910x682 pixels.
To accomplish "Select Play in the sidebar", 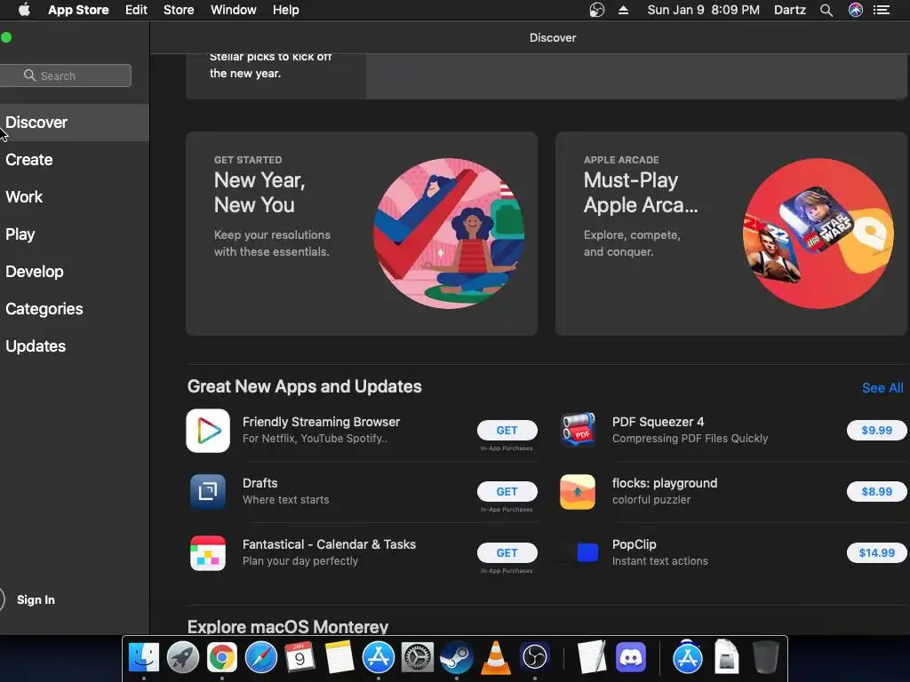I will [75, 234].
